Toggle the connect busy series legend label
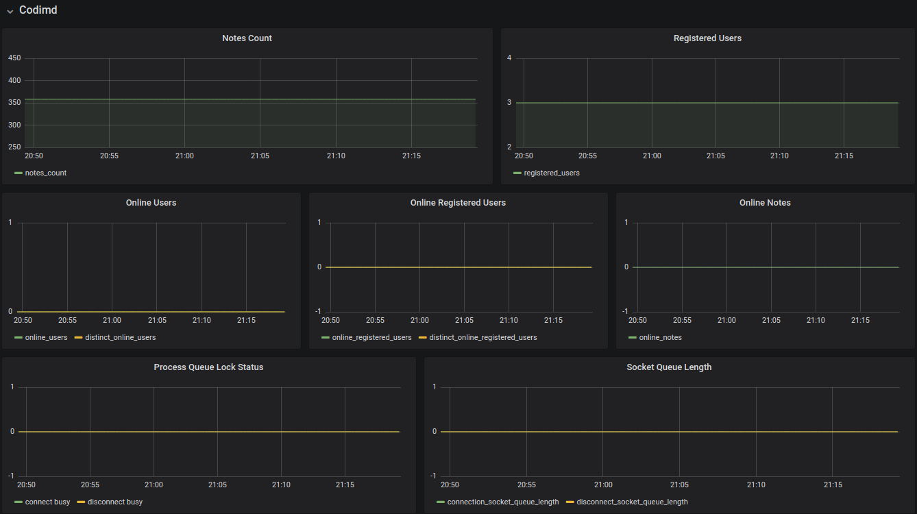This screenshot has width=917, height=514. point(48,502)
